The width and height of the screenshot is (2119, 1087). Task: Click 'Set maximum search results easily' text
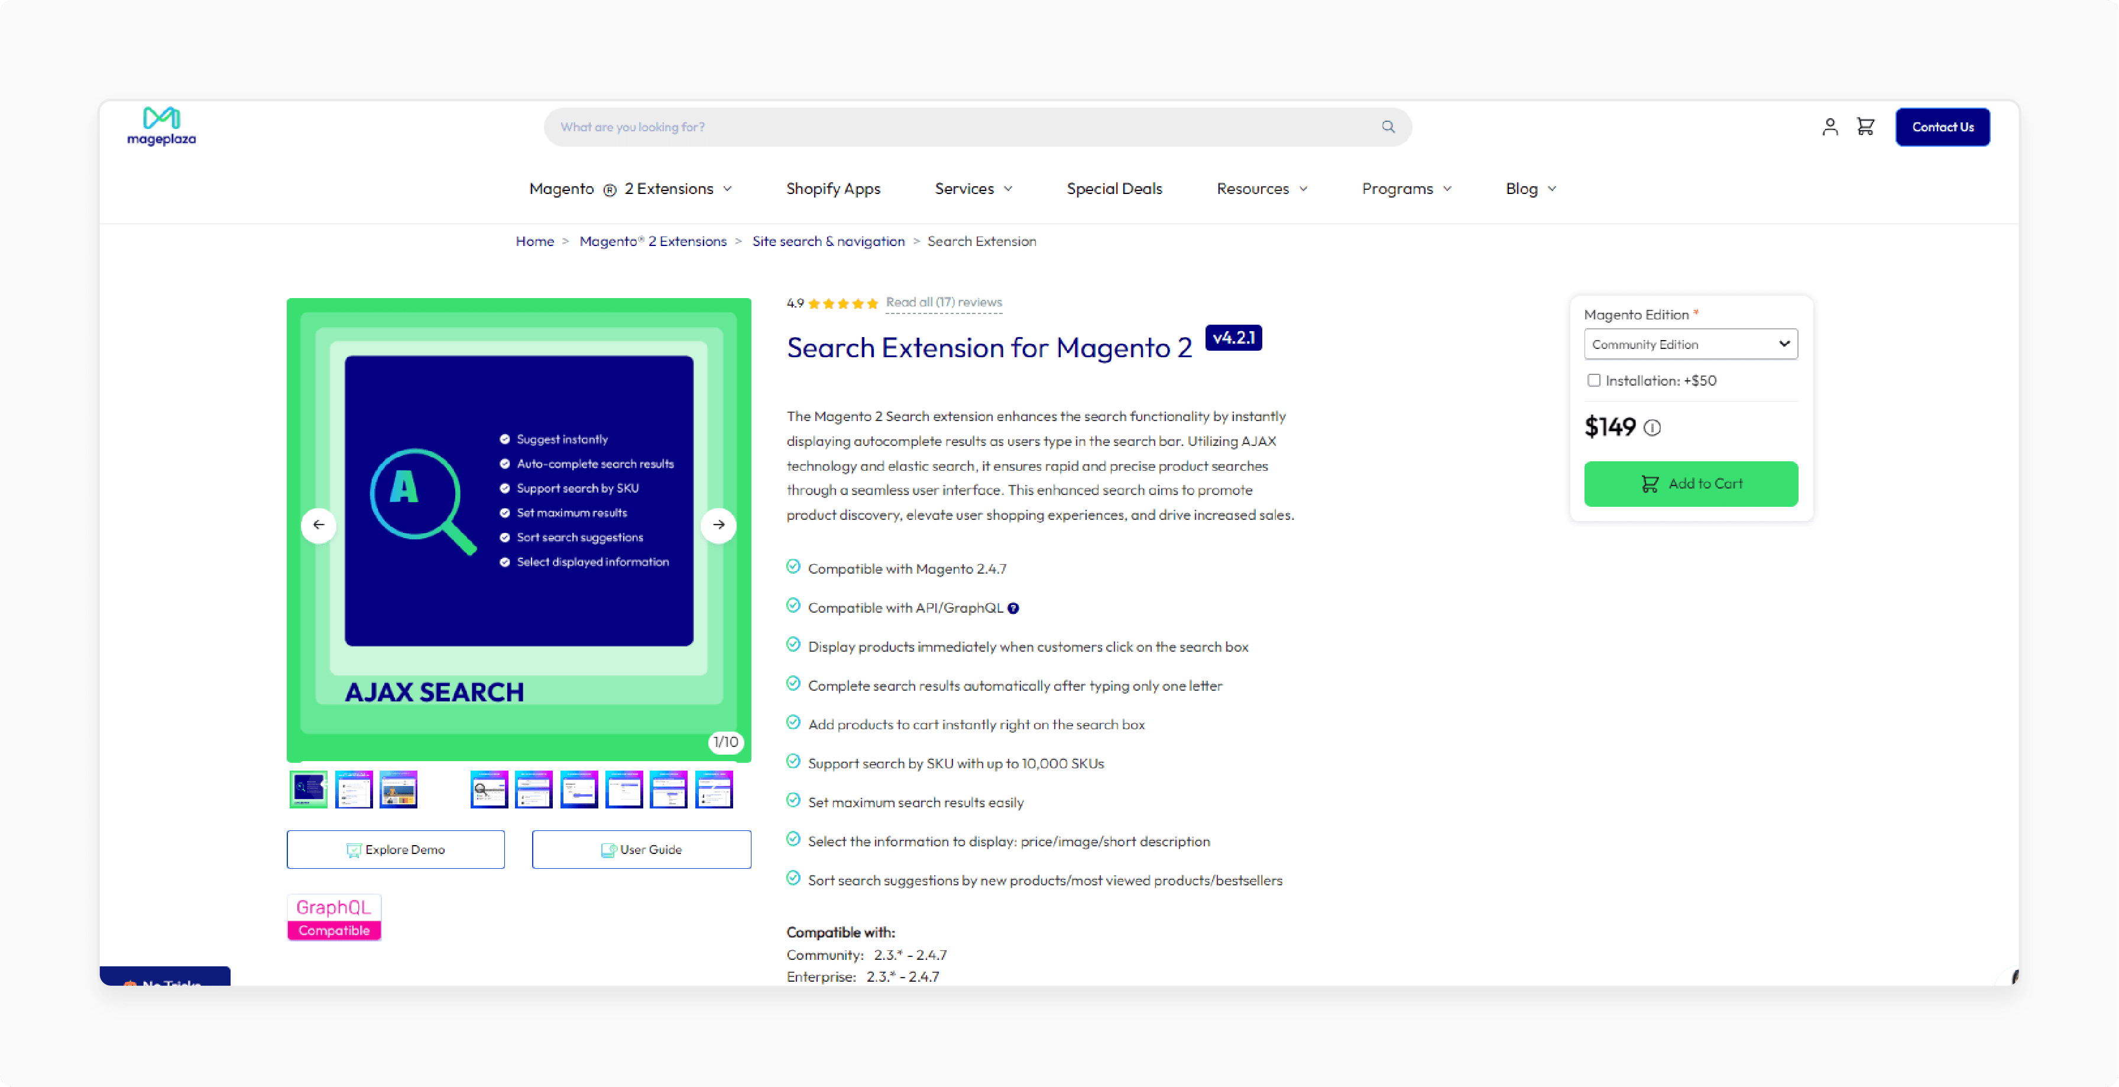click(916, 803)
